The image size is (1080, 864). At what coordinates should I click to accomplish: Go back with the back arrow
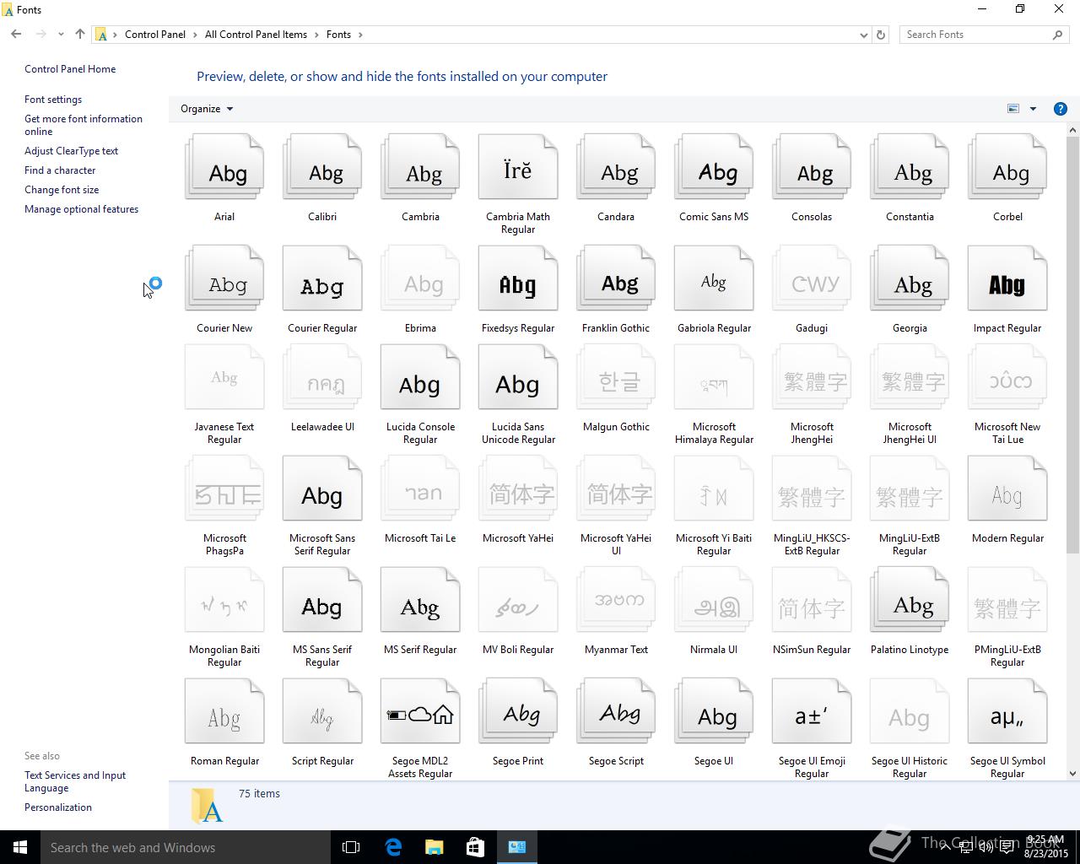[x=16, y=35]
